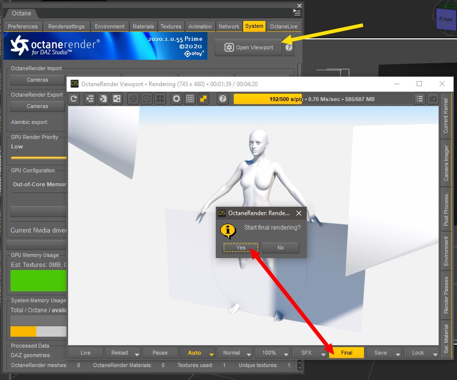Viewport: 457px width, 380px height.
Task: Click the Final render button
Action: pyautogui.click(x=347, y=353)
